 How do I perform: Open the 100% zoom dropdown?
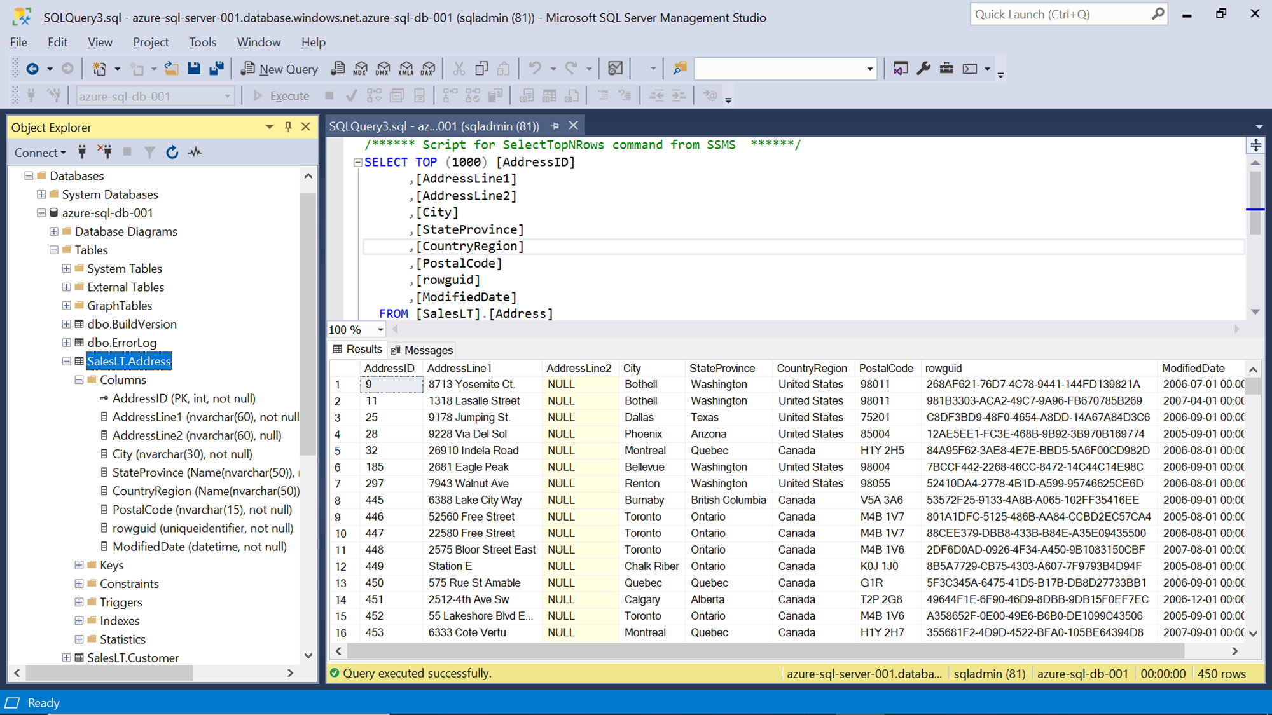tap(380, 329)
